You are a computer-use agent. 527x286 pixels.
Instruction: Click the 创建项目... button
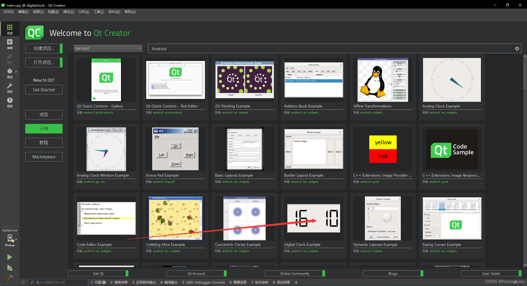44,48
